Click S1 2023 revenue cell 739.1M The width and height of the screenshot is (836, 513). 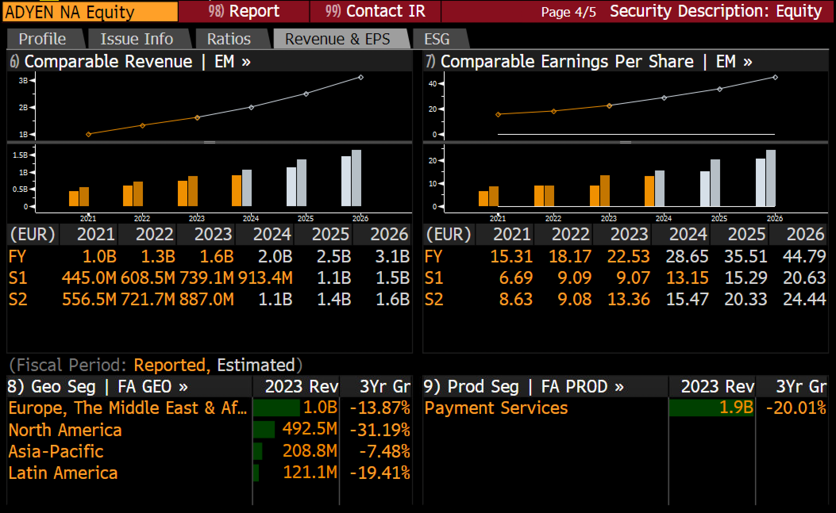pos(206,278)
